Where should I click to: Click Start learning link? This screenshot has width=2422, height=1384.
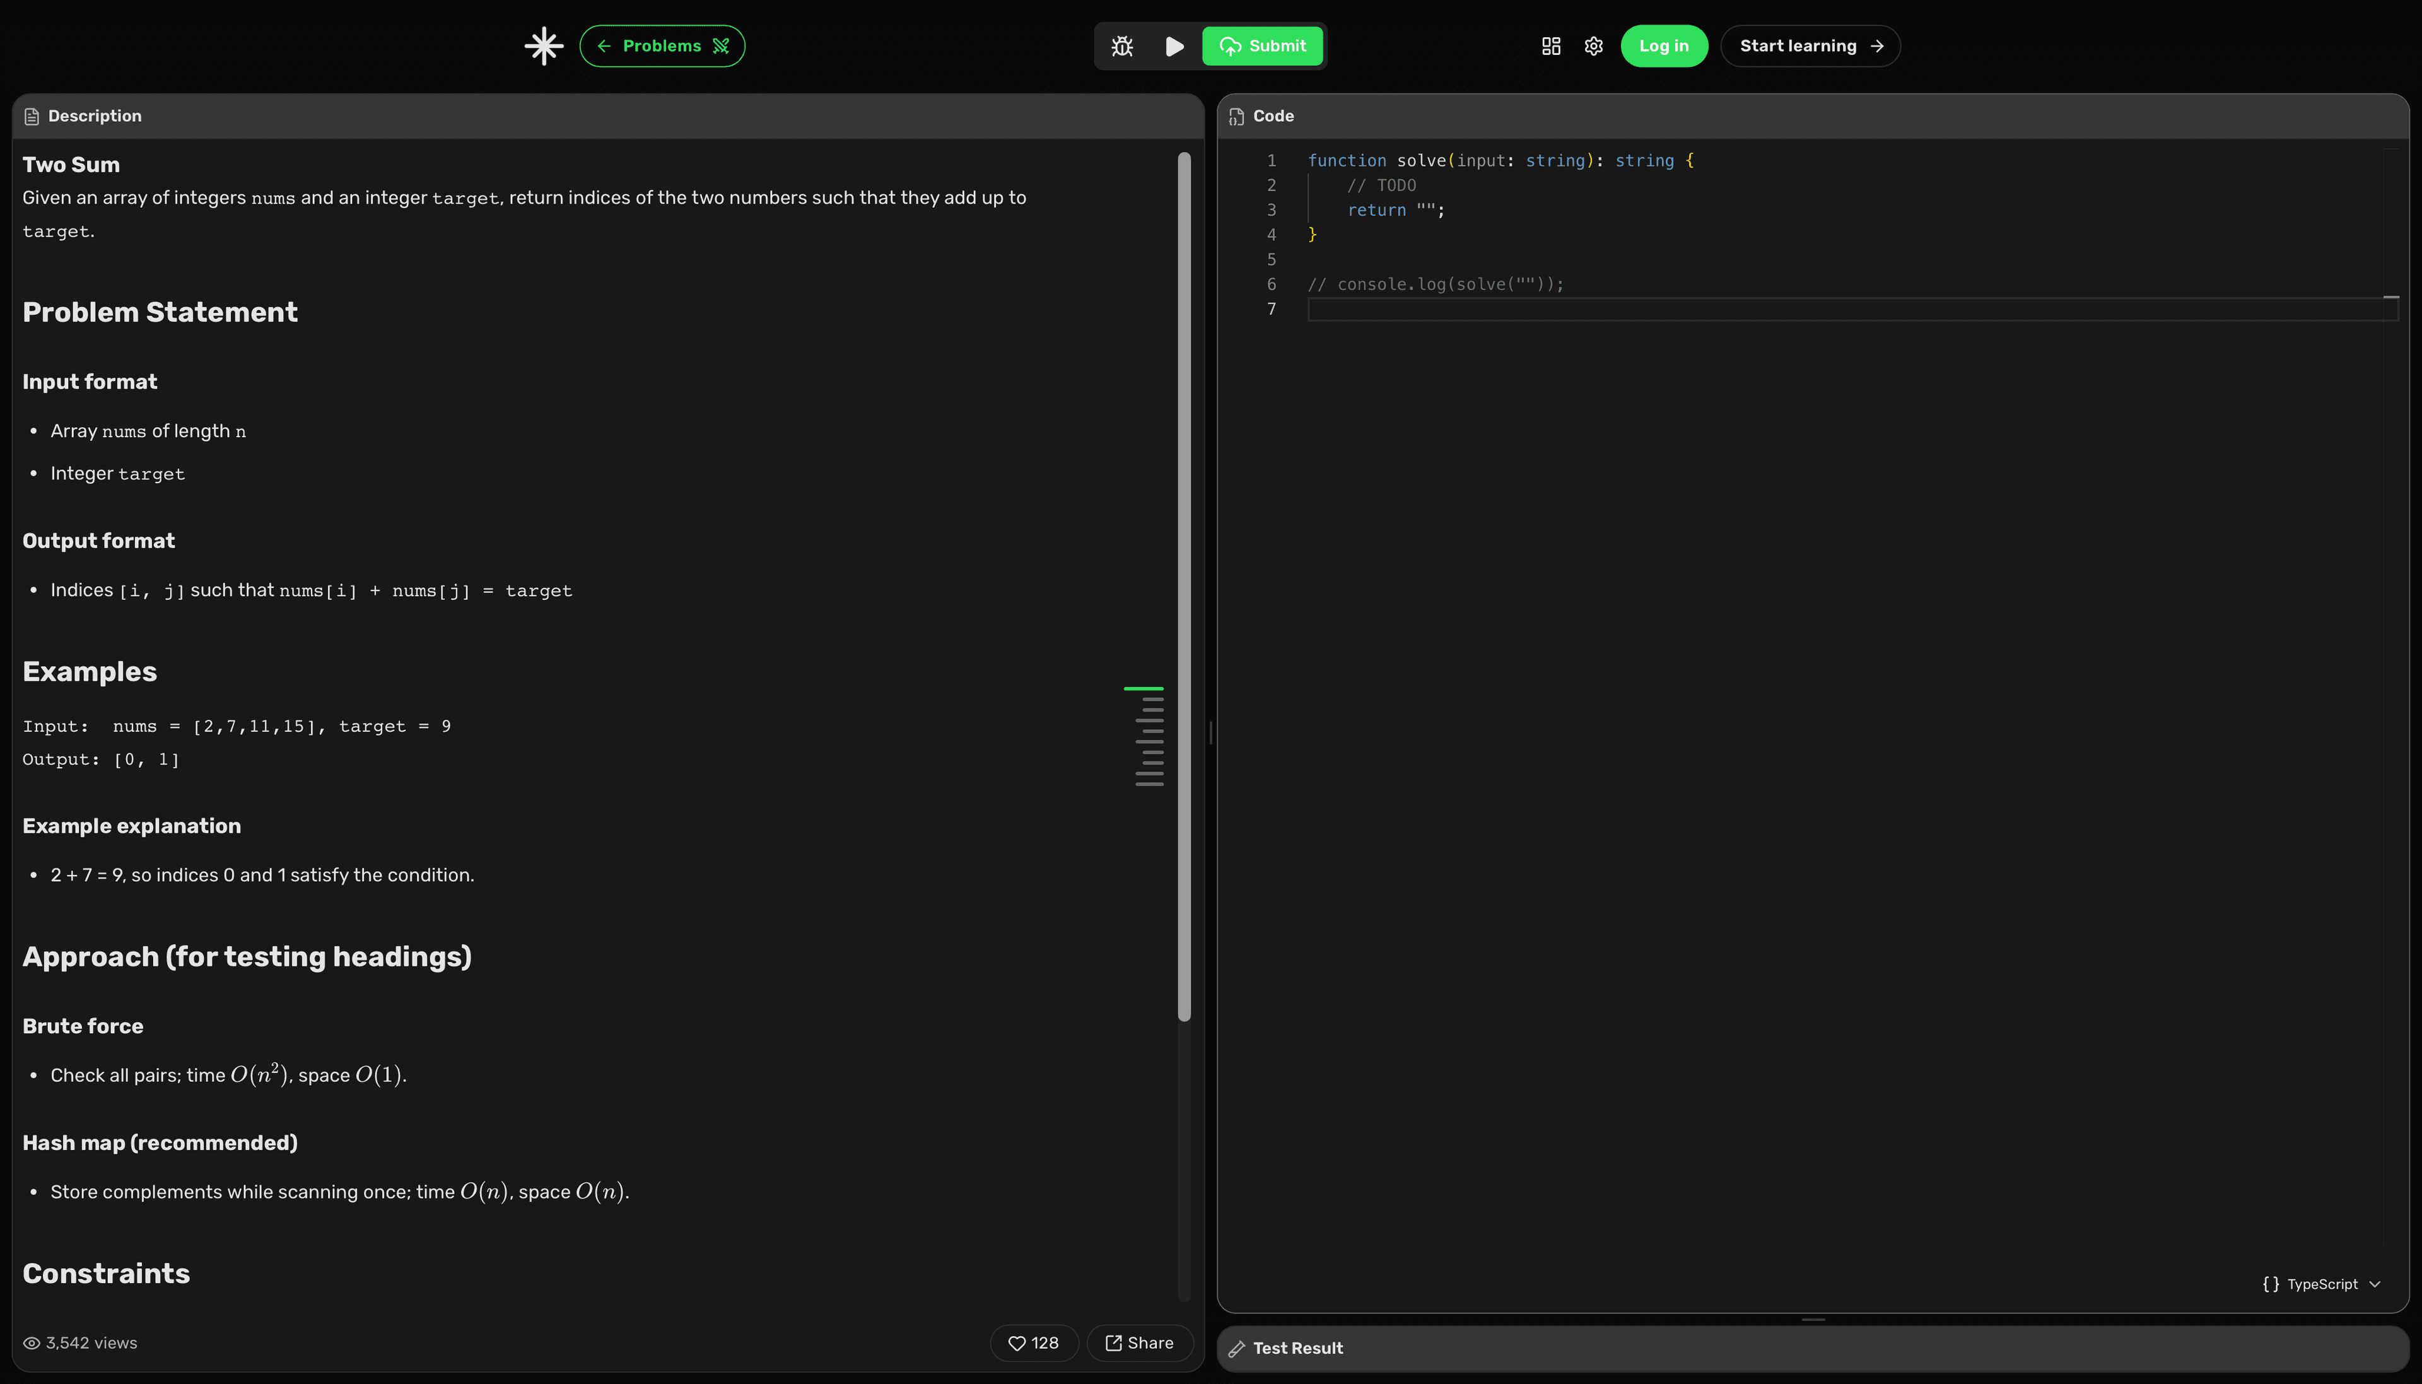pyautogui.click(x=1809, y=45)
